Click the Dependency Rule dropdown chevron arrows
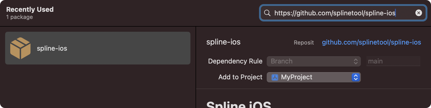431x108 pixels. (355, 61)
